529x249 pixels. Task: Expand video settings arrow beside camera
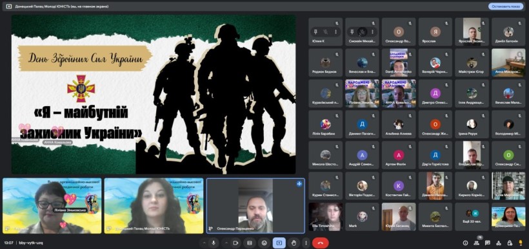click(x=226, y=243)
